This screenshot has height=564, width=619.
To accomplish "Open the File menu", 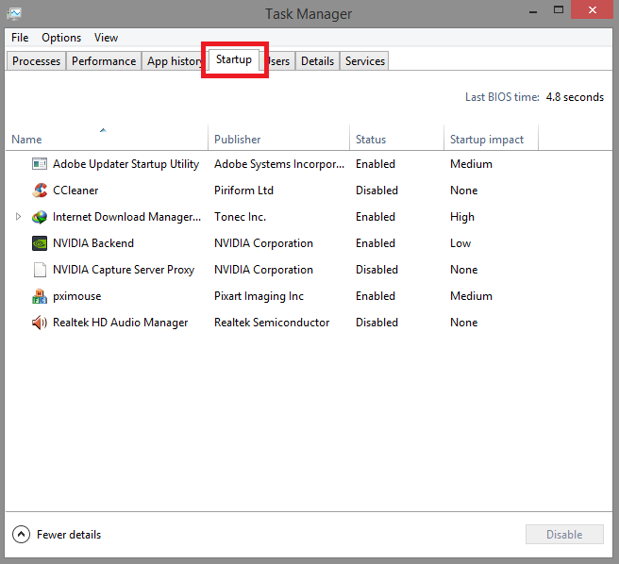I will pos(20,38).
